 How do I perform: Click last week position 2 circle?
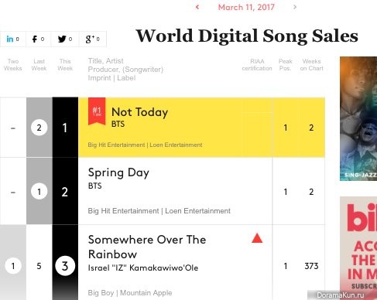coord(39,128)
